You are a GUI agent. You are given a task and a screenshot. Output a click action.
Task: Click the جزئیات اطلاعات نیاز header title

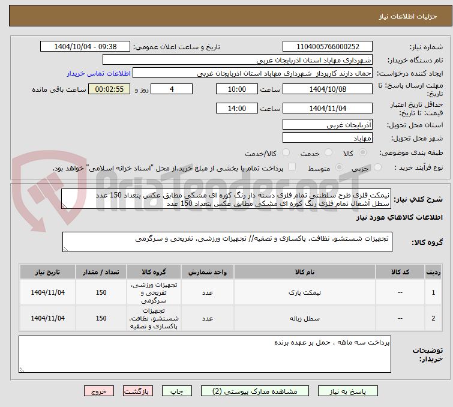[x=407, y=16]
